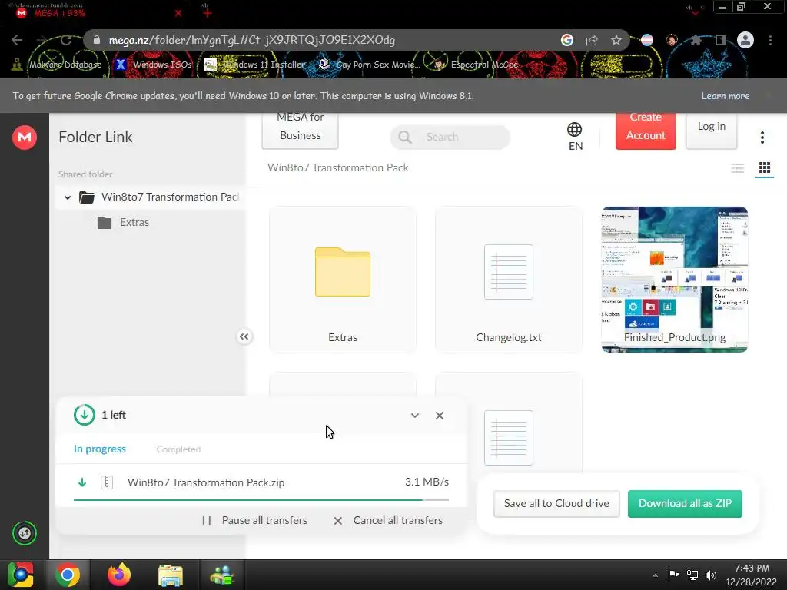Reload the page with the refresh icon
This screenshot has height=590, width=787.
pyautogui.click(x=66, y=40)
